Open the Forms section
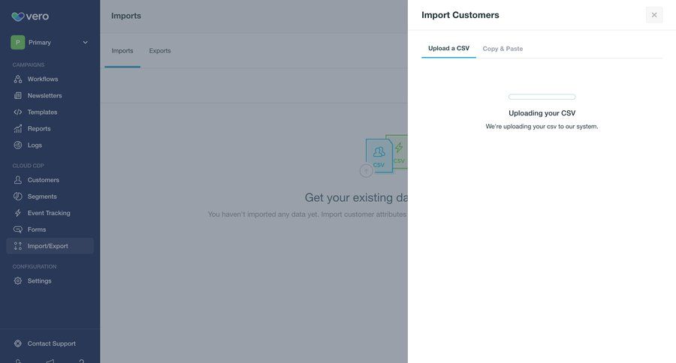Image resolution: width=676 pixels, height=363 pixels. click(x=37, y=229)
